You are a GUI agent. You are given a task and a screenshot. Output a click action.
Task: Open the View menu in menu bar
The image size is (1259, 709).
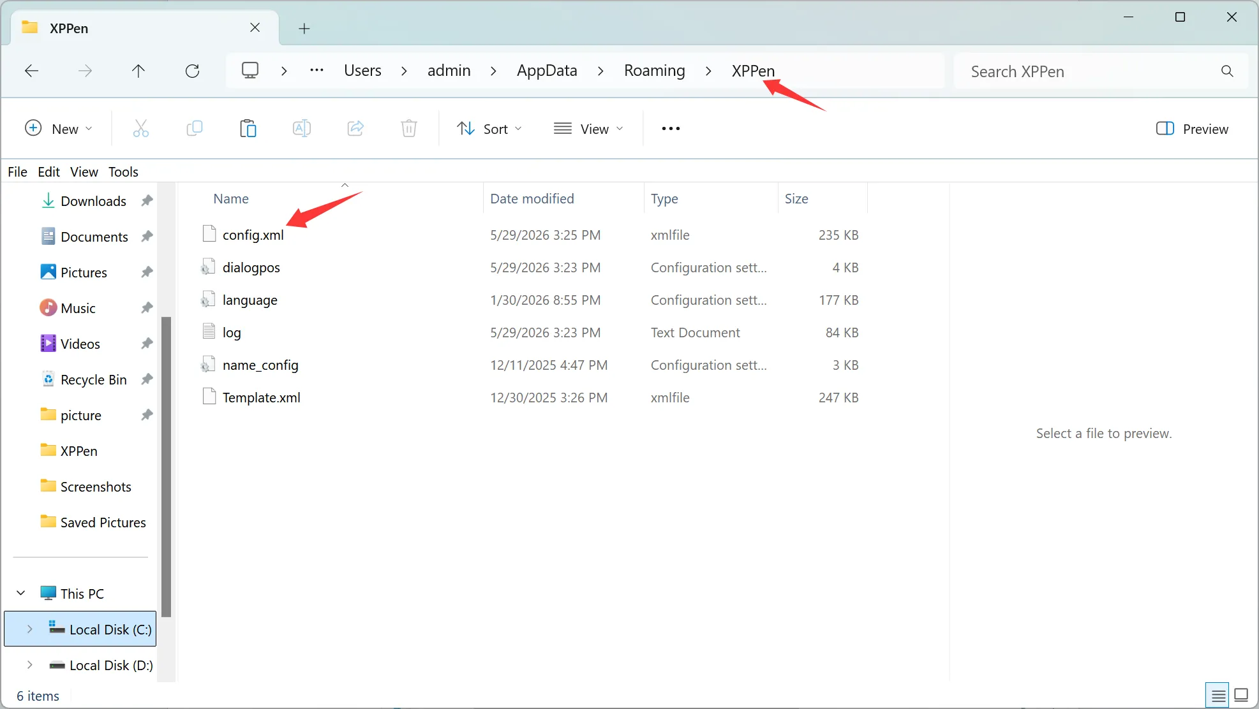click(x=84, y=172)
